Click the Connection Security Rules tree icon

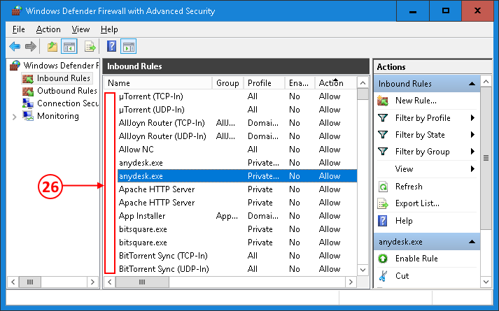point(28,103)
